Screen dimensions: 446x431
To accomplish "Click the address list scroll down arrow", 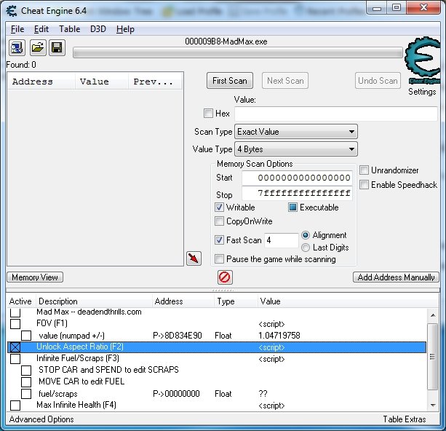I will tap(433, 405).
